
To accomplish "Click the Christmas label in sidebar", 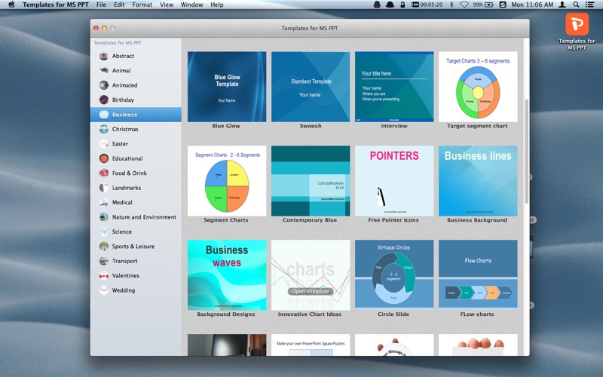I will (x=125, y=129).
